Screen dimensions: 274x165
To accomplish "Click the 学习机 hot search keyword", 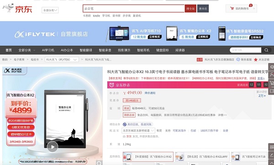I will (106, 16).
